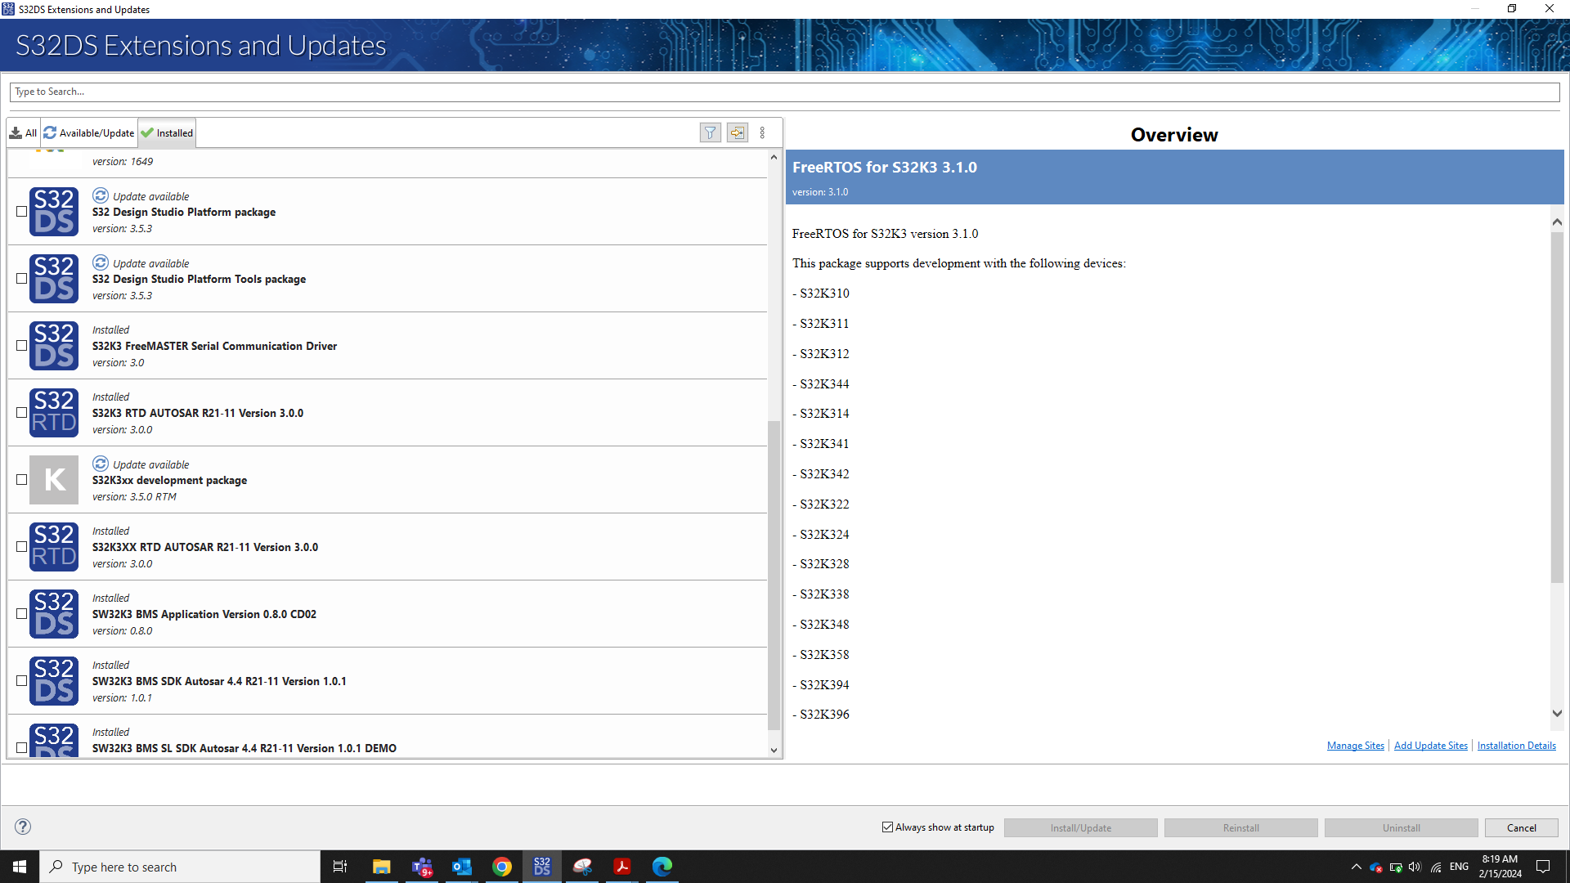This screenshot has width=1570, height=883.
Task: Uncheck Always show at startup
Action: 887,827
